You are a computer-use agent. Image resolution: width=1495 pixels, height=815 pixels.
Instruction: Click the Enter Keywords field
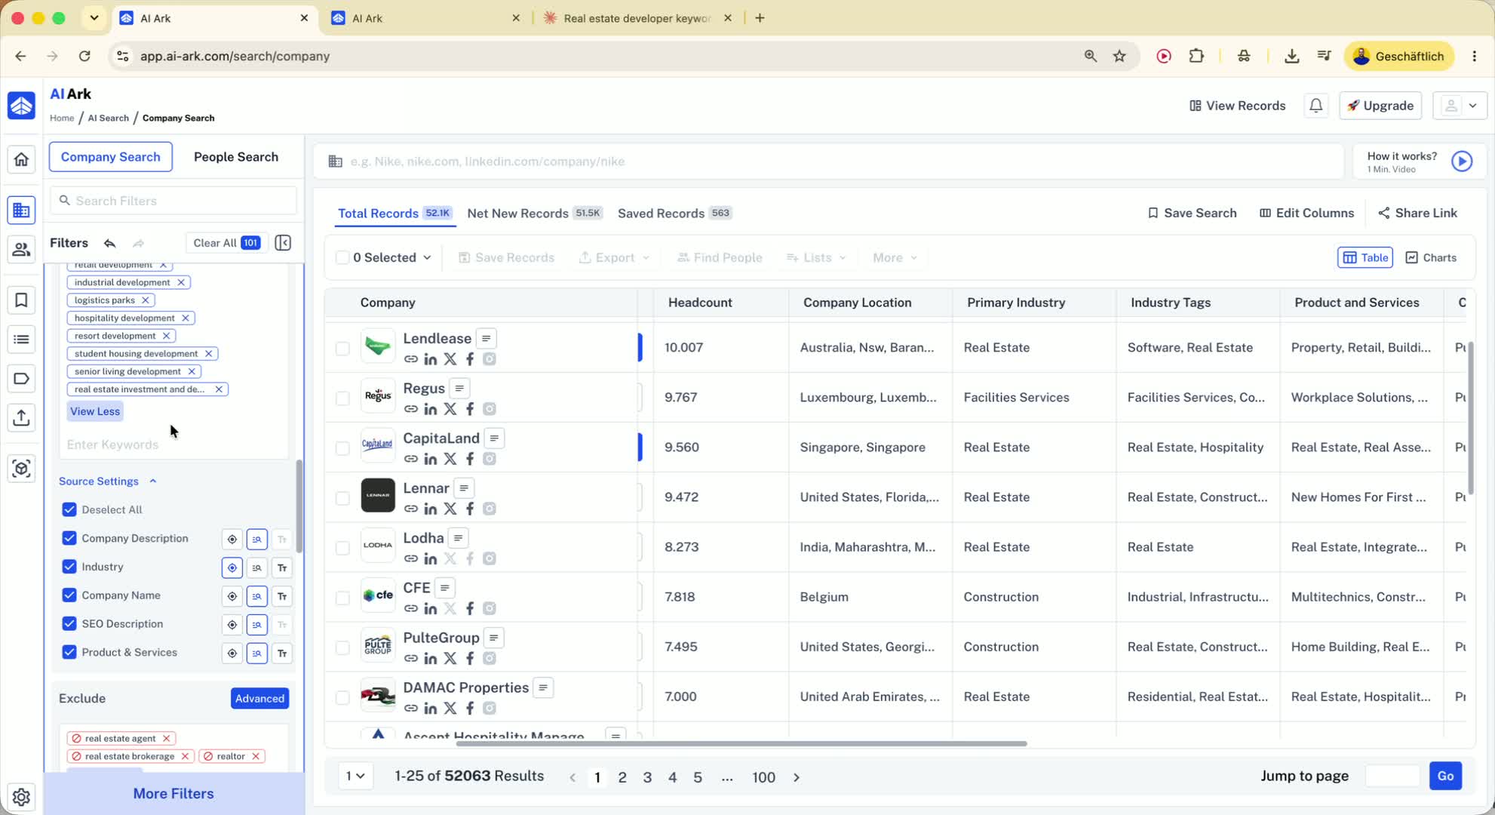[x=173, y=444]
